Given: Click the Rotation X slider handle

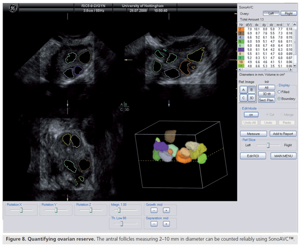Looking at the screenshot, I should (21, 210).
